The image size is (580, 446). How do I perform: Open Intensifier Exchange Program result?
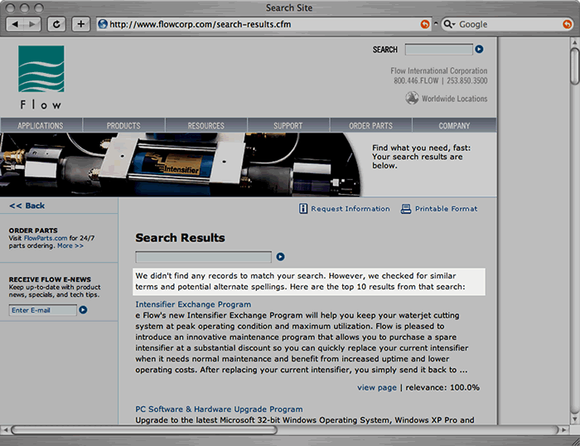[x=193, y=304]
